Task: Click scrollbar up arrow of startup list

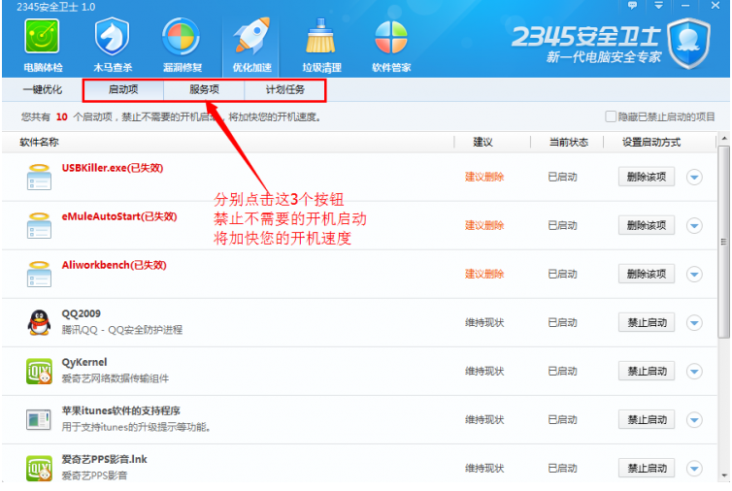Action: coord(724,139)
